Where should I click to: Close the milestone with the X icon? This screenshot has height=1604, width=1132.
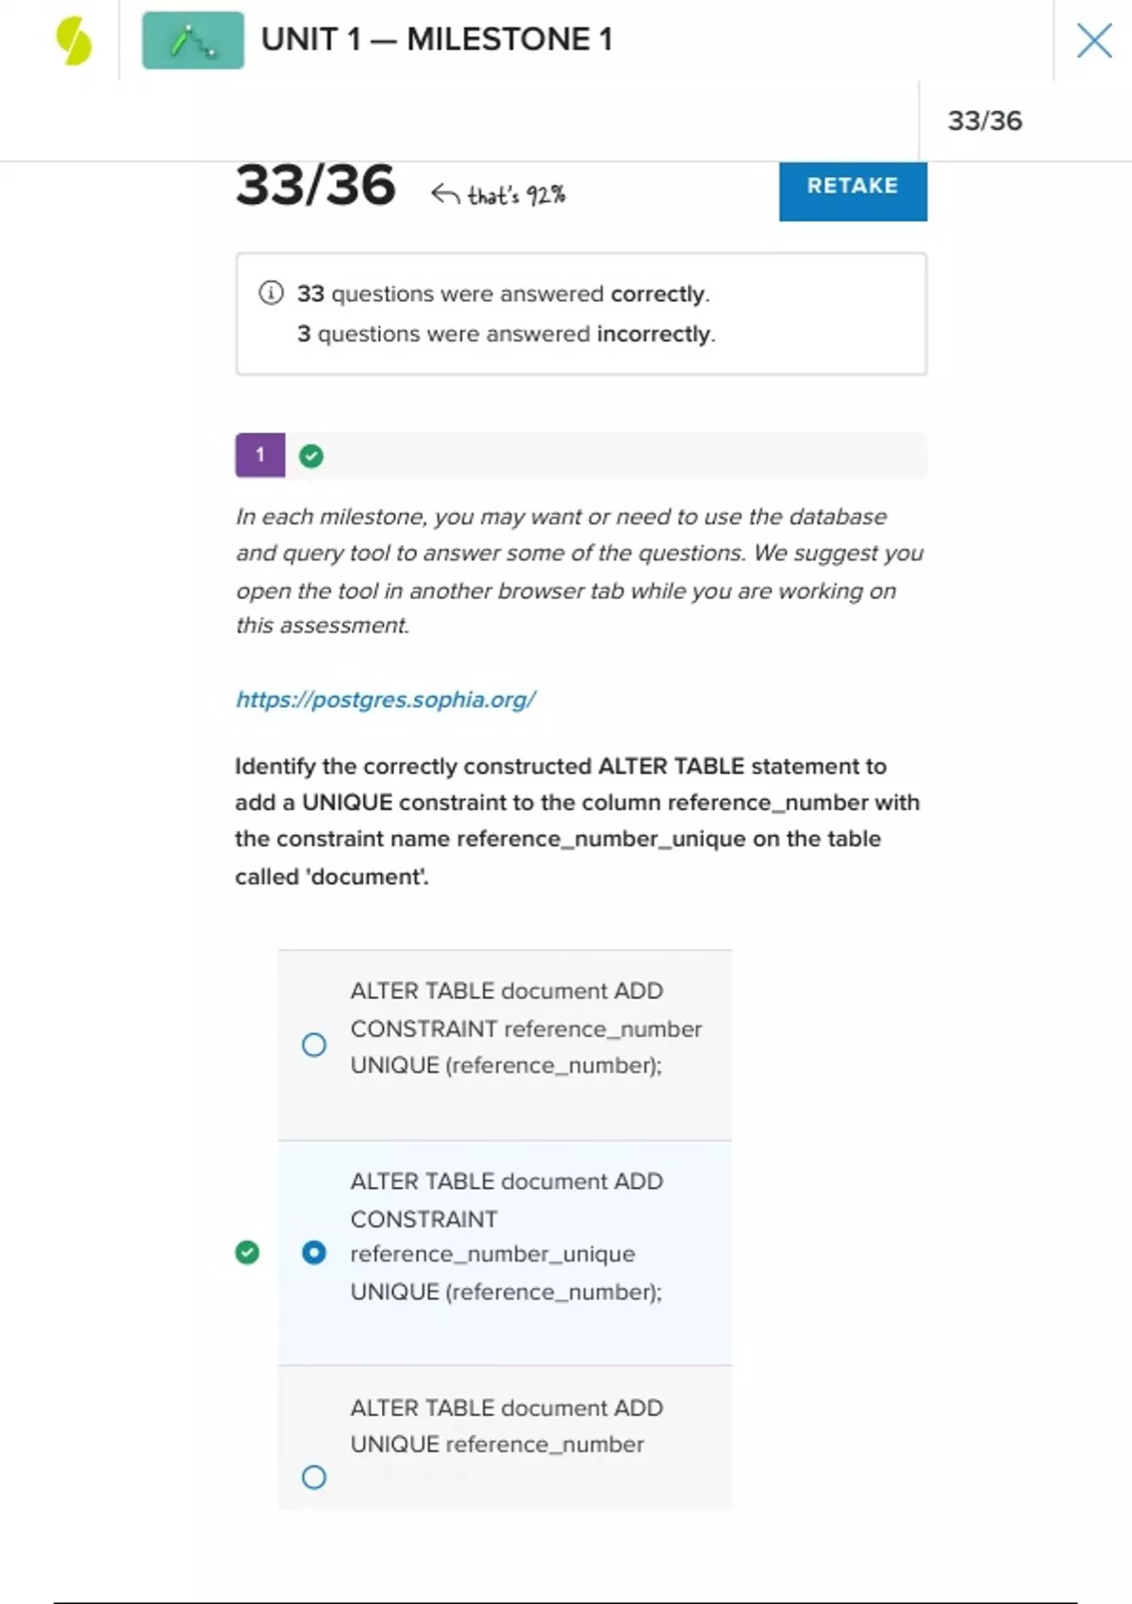(x=1093, y=41)
